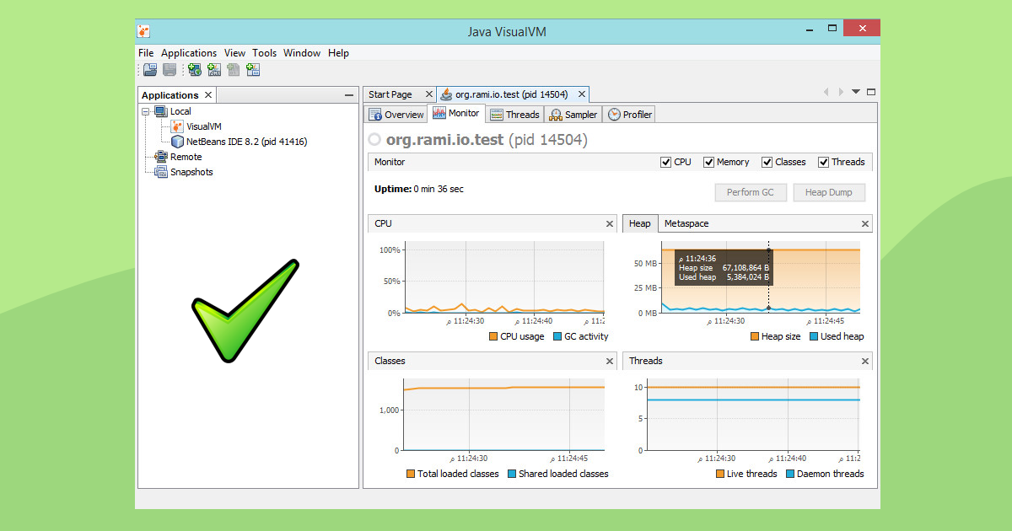
Task: Close the Start Page tab
Action: click(x=428, y=94)
